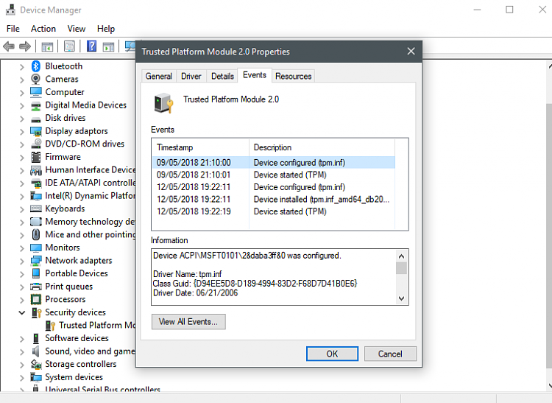Select the Events tab
Viewport: 552px width, 403px height.
255,75
